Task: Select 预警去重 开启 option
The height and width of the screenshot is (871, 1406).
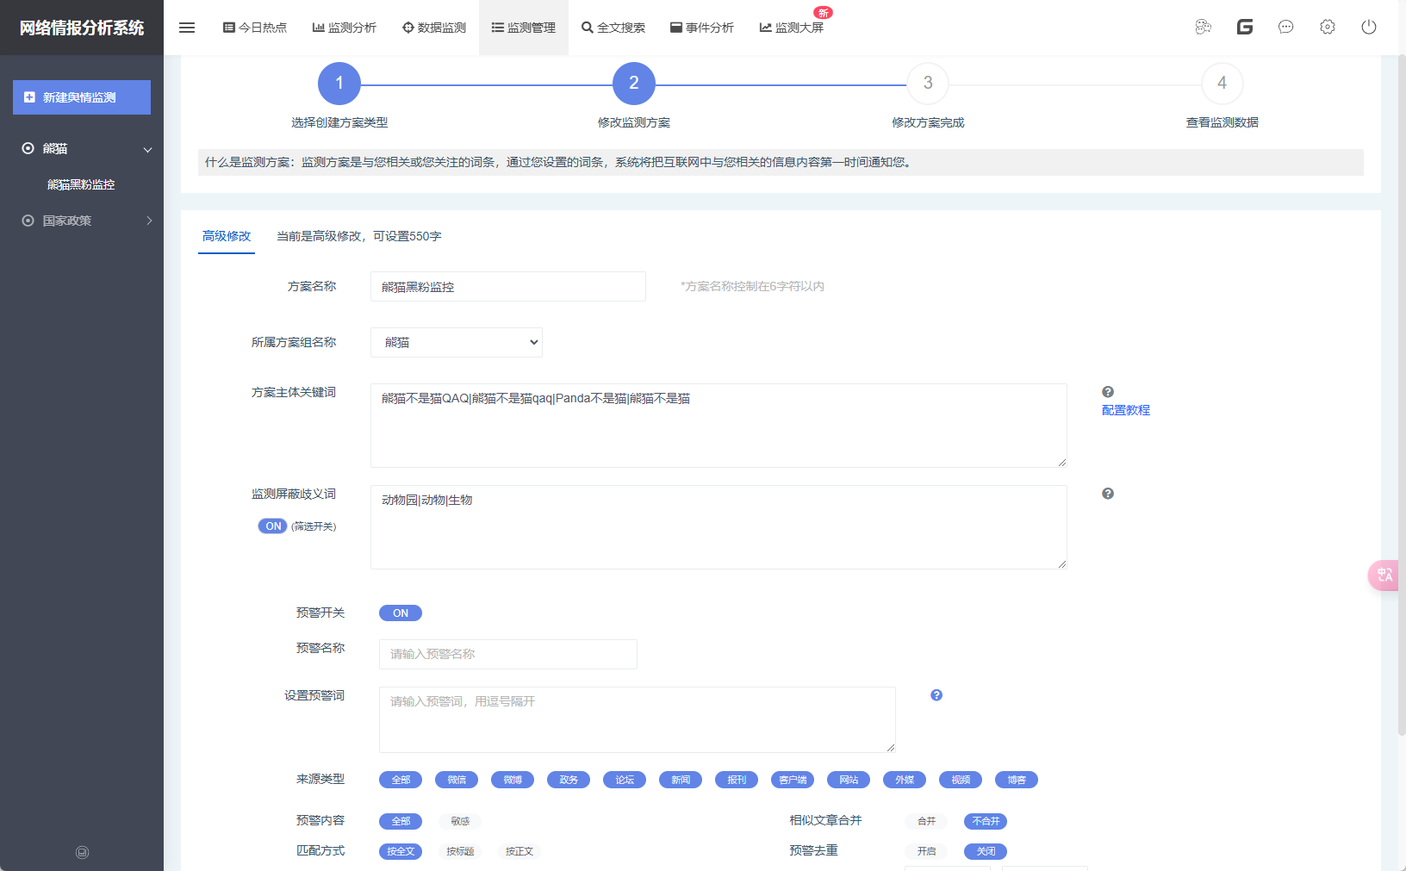Action: click(926, 851)
